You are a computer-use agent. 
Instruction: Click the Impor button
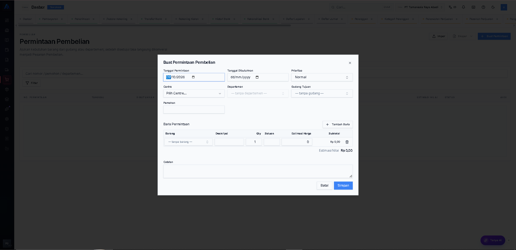pos(438,36)
